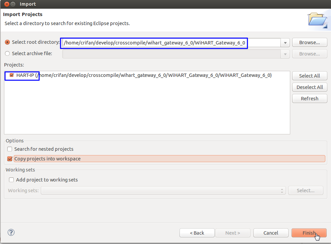
Task: Select the root directory radio button
Action: click(7, 42)
